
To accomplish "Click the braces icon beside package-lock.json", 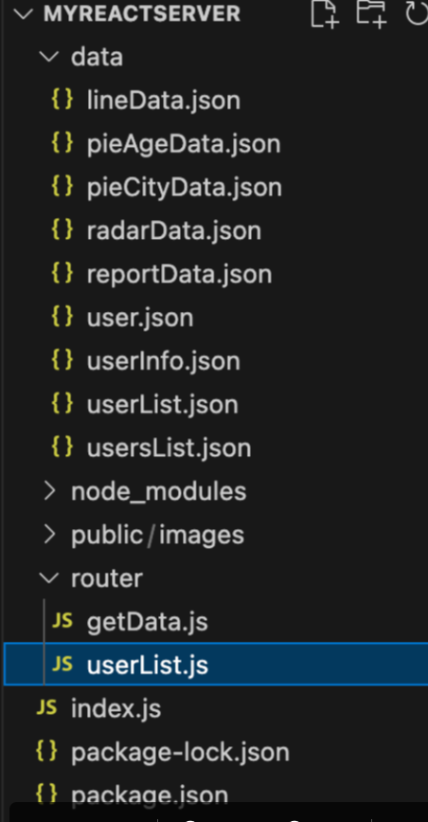I will pyautogui.click(x=46, y=751).
